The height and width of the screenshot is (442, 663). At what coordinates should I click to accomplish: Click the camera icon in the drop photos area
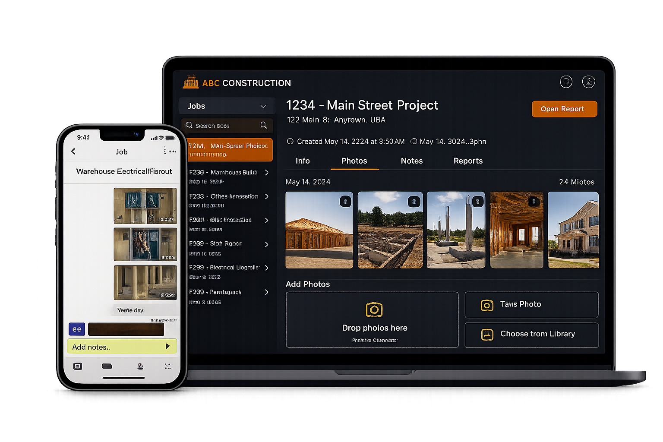tap(374, 309)
